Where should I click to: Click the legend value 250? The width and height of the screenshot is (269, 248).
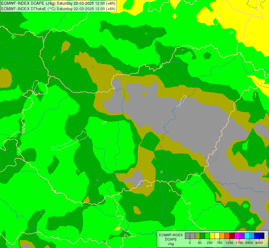210,243
